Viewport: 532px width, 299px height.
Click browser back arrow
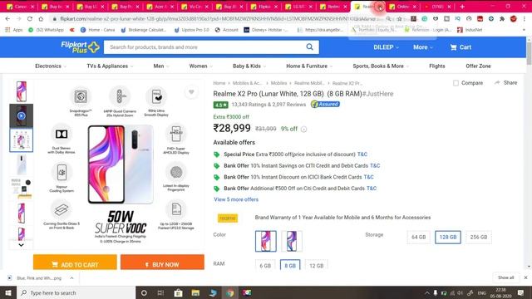[x=7, y=19]
